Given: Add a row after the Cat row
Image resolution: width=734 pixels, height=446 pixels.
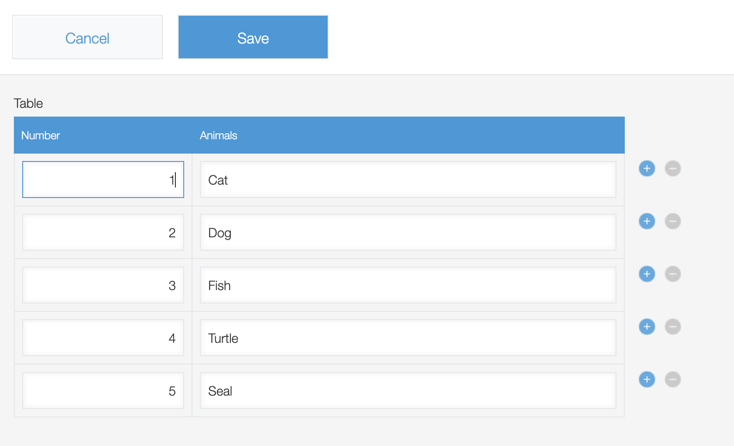Looking at the screenshot, I should (x=647, y=168).
